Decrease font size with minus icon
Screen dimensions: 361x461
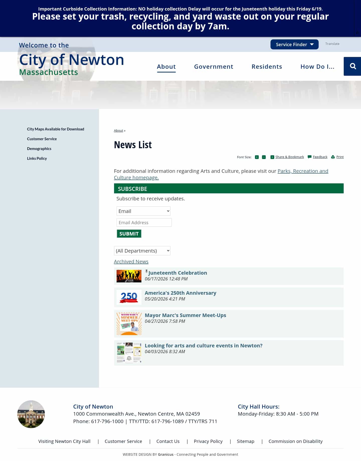pyautogui.click(x=264, y=157)
